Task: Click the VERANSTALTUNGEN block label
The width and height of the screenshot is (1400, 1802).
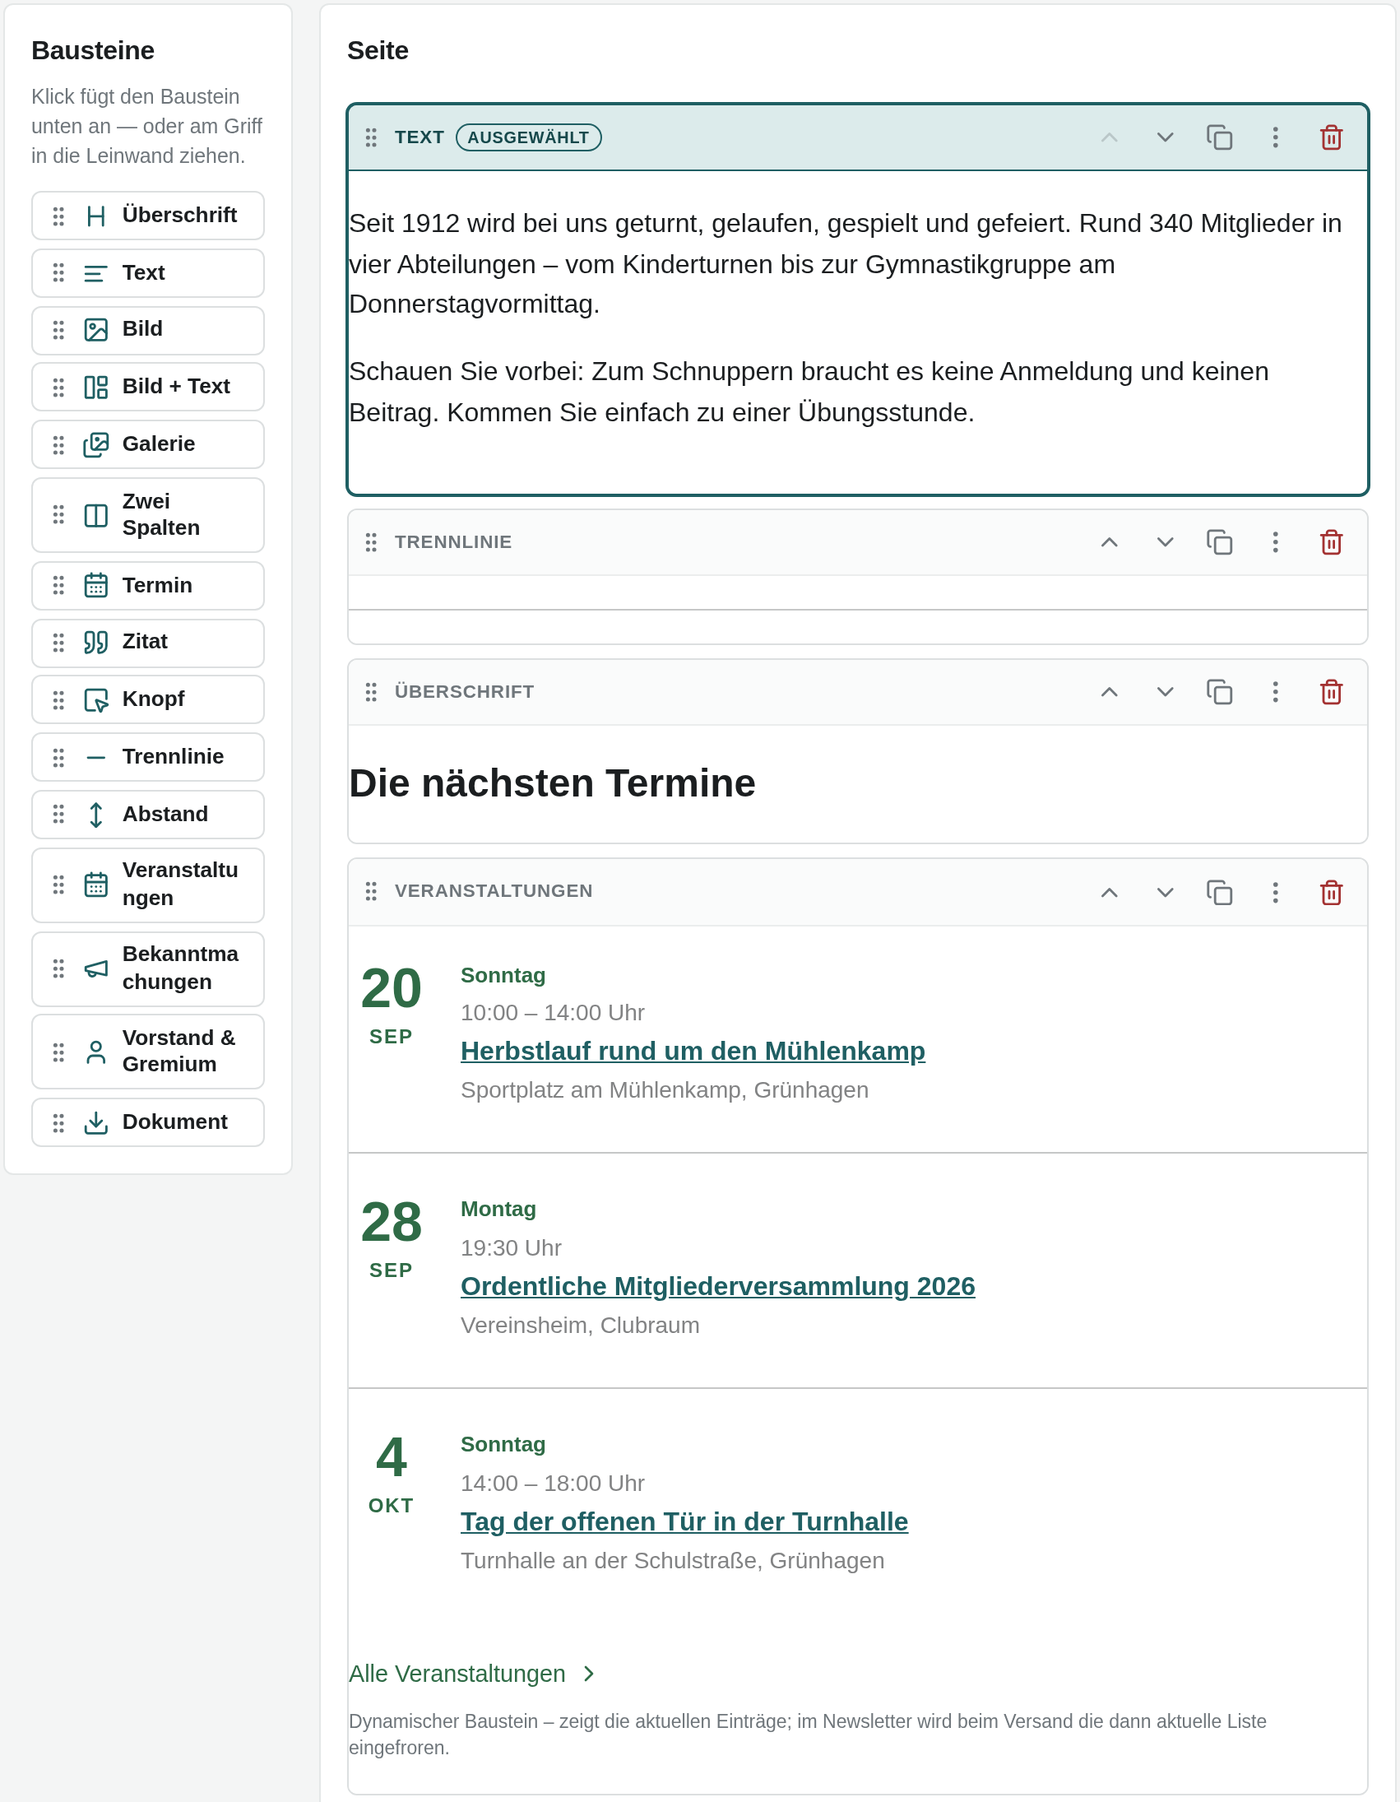Action: pos(494,891)
